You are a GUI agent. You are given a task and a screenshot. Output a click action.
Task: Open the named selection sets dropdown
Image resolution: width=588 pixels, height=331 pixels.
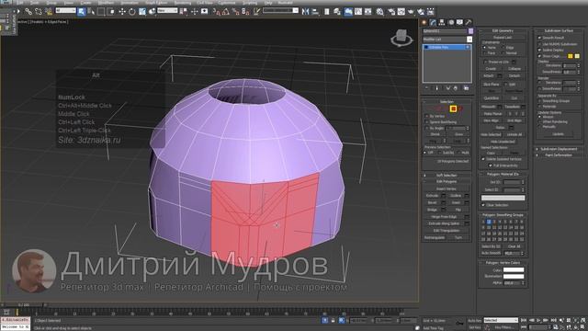pos(280,11)
